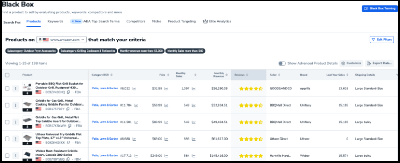This screenshot has height=163, width=400.
Task: Check the select-all checkbox in table header
Action: [7, 75]
